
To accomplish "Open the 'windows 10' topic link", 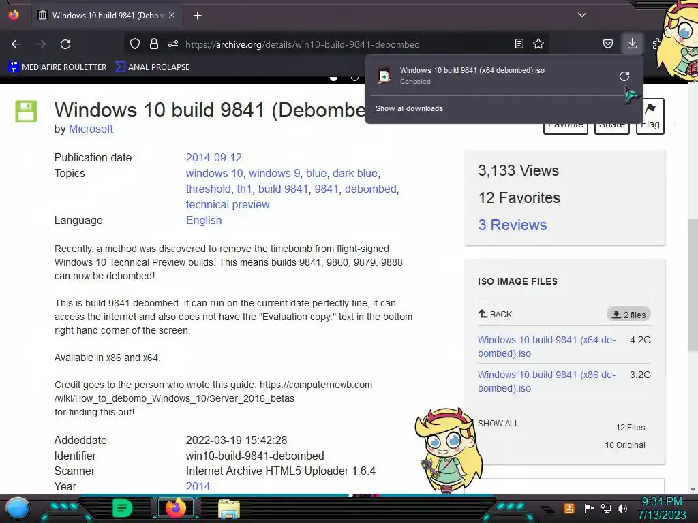I will (x=215, y=173).
